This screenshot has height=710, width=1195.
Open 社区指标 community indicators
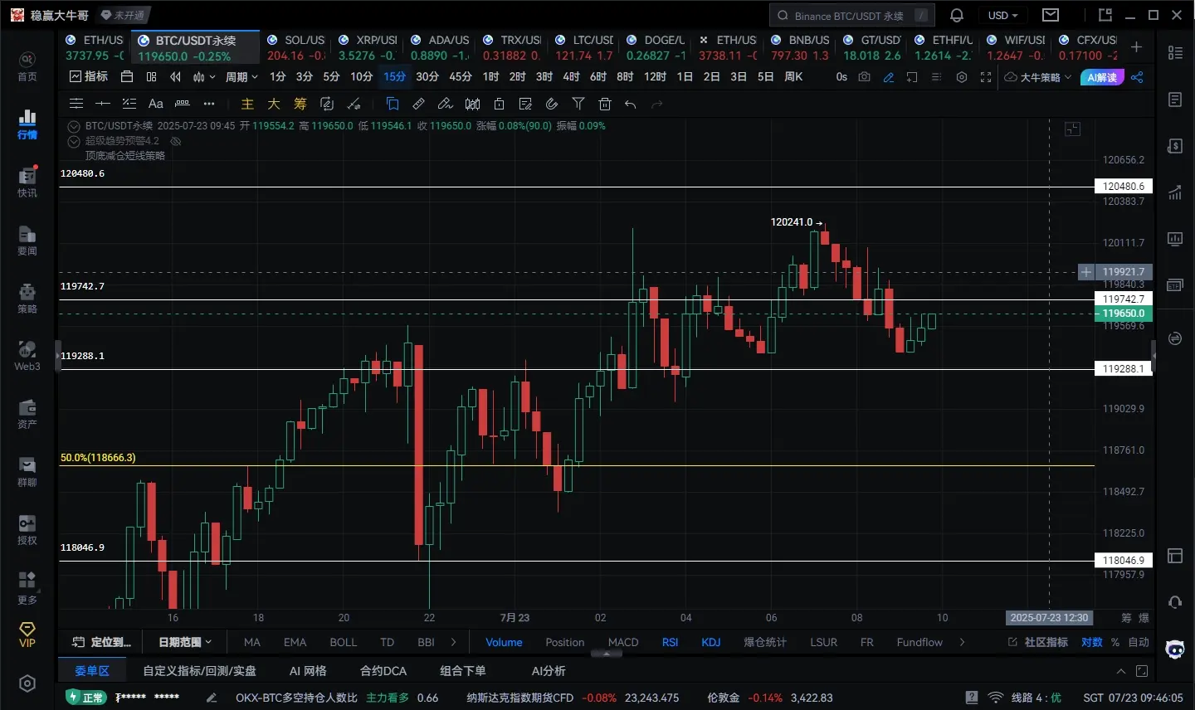coord(1038,642)
